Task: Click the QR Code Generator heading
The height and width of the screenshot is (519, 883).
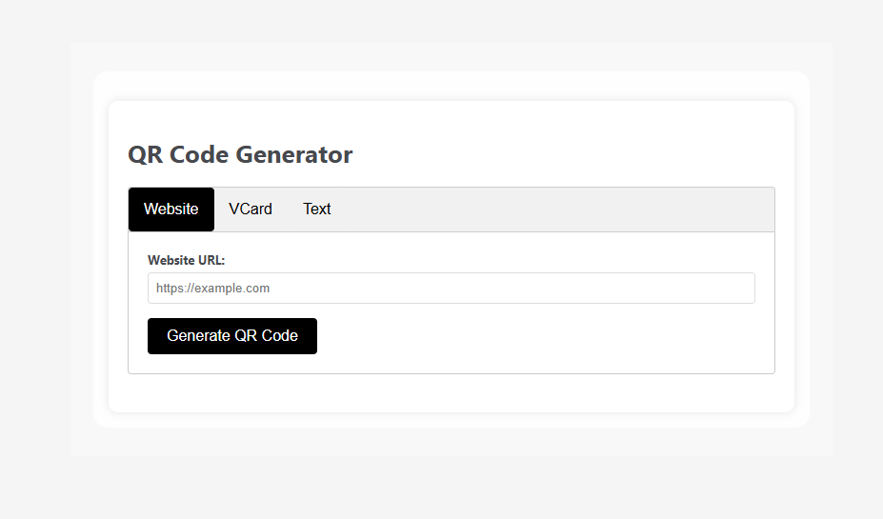Action: click(240, 154)
